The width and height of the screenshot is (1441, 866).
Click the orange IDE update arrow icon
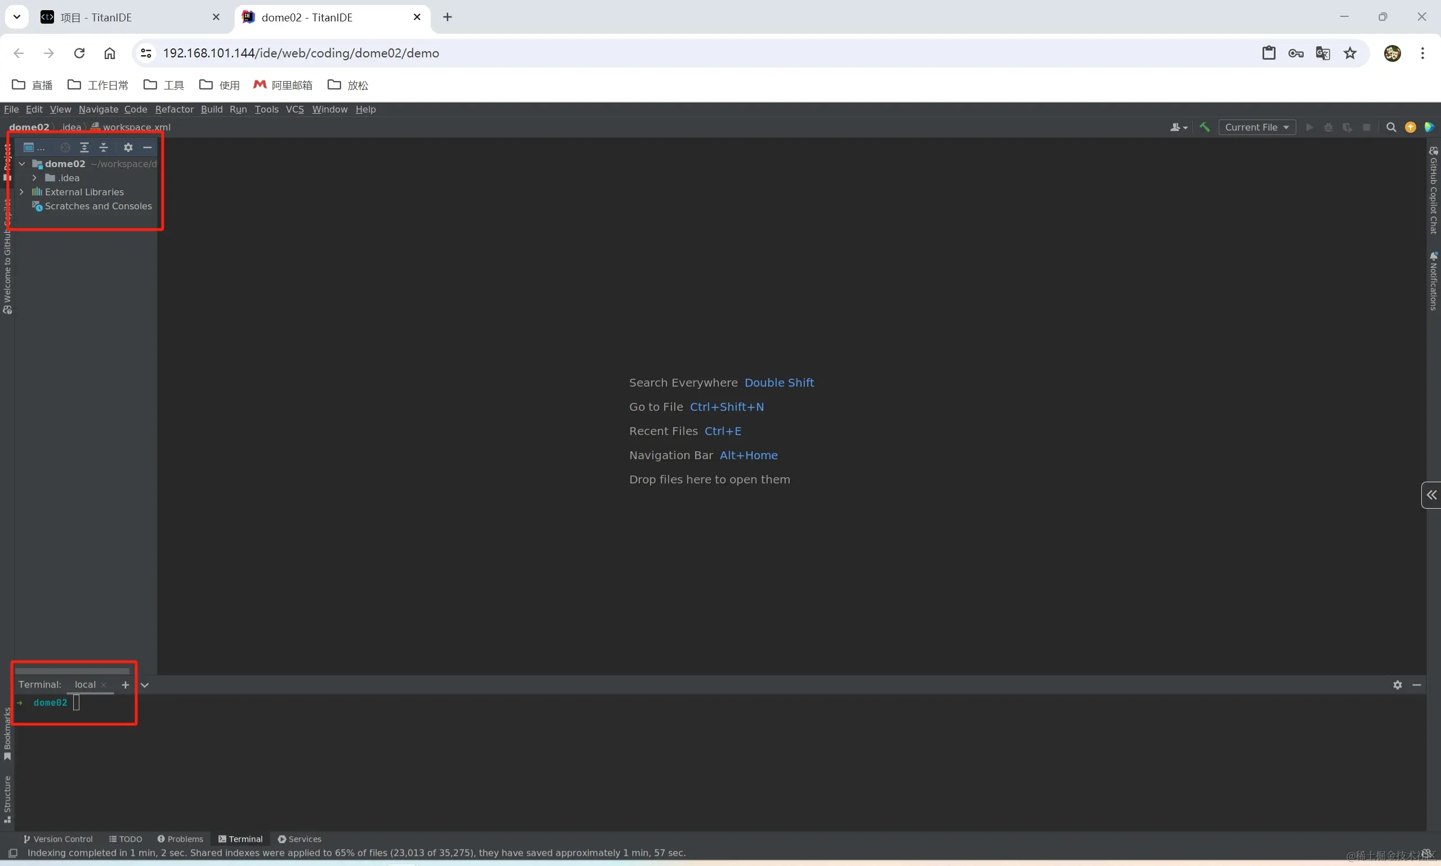click(x=1410, y=127)
